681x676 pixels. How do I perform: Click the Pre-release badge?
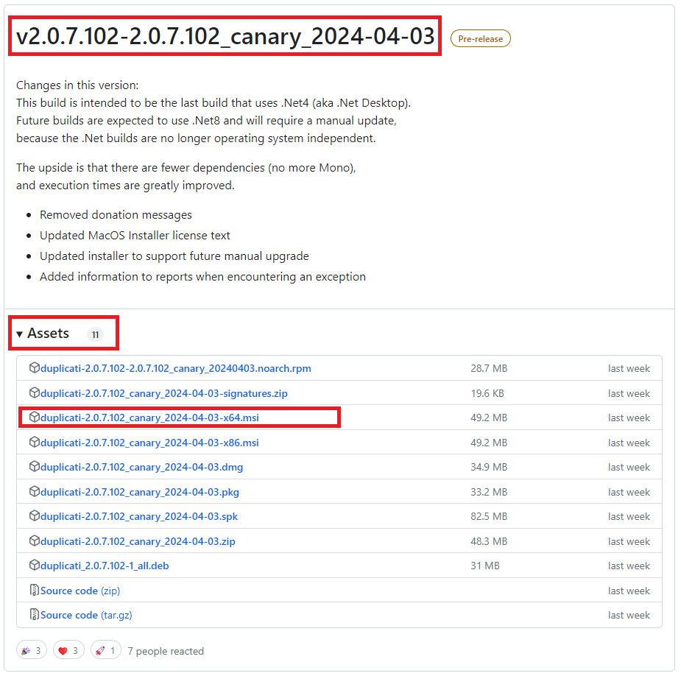pos(480,39)
